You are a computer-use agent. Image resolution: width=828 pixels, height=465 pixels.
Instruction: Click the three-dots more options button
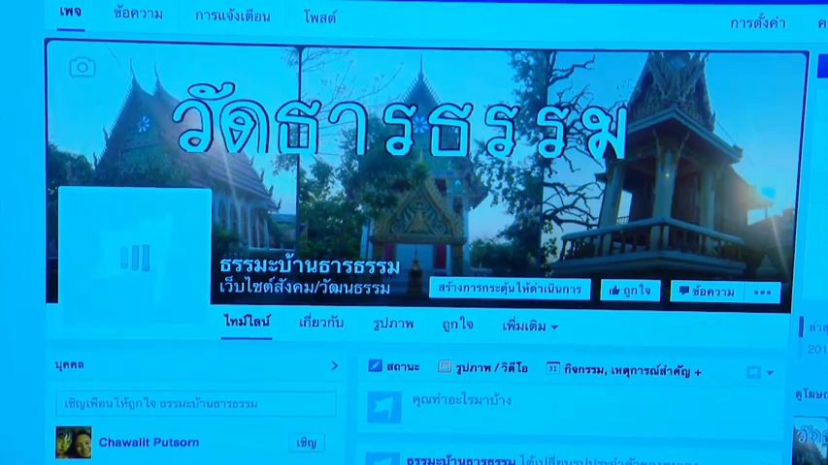click(x=762, y=292)
